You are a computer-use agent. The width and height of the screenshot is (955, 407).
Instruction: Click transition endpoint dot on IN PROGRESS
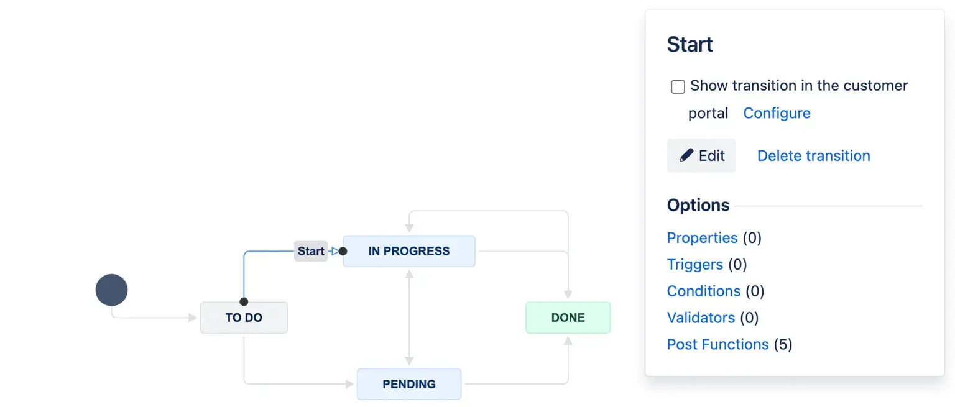click(343, 251)
